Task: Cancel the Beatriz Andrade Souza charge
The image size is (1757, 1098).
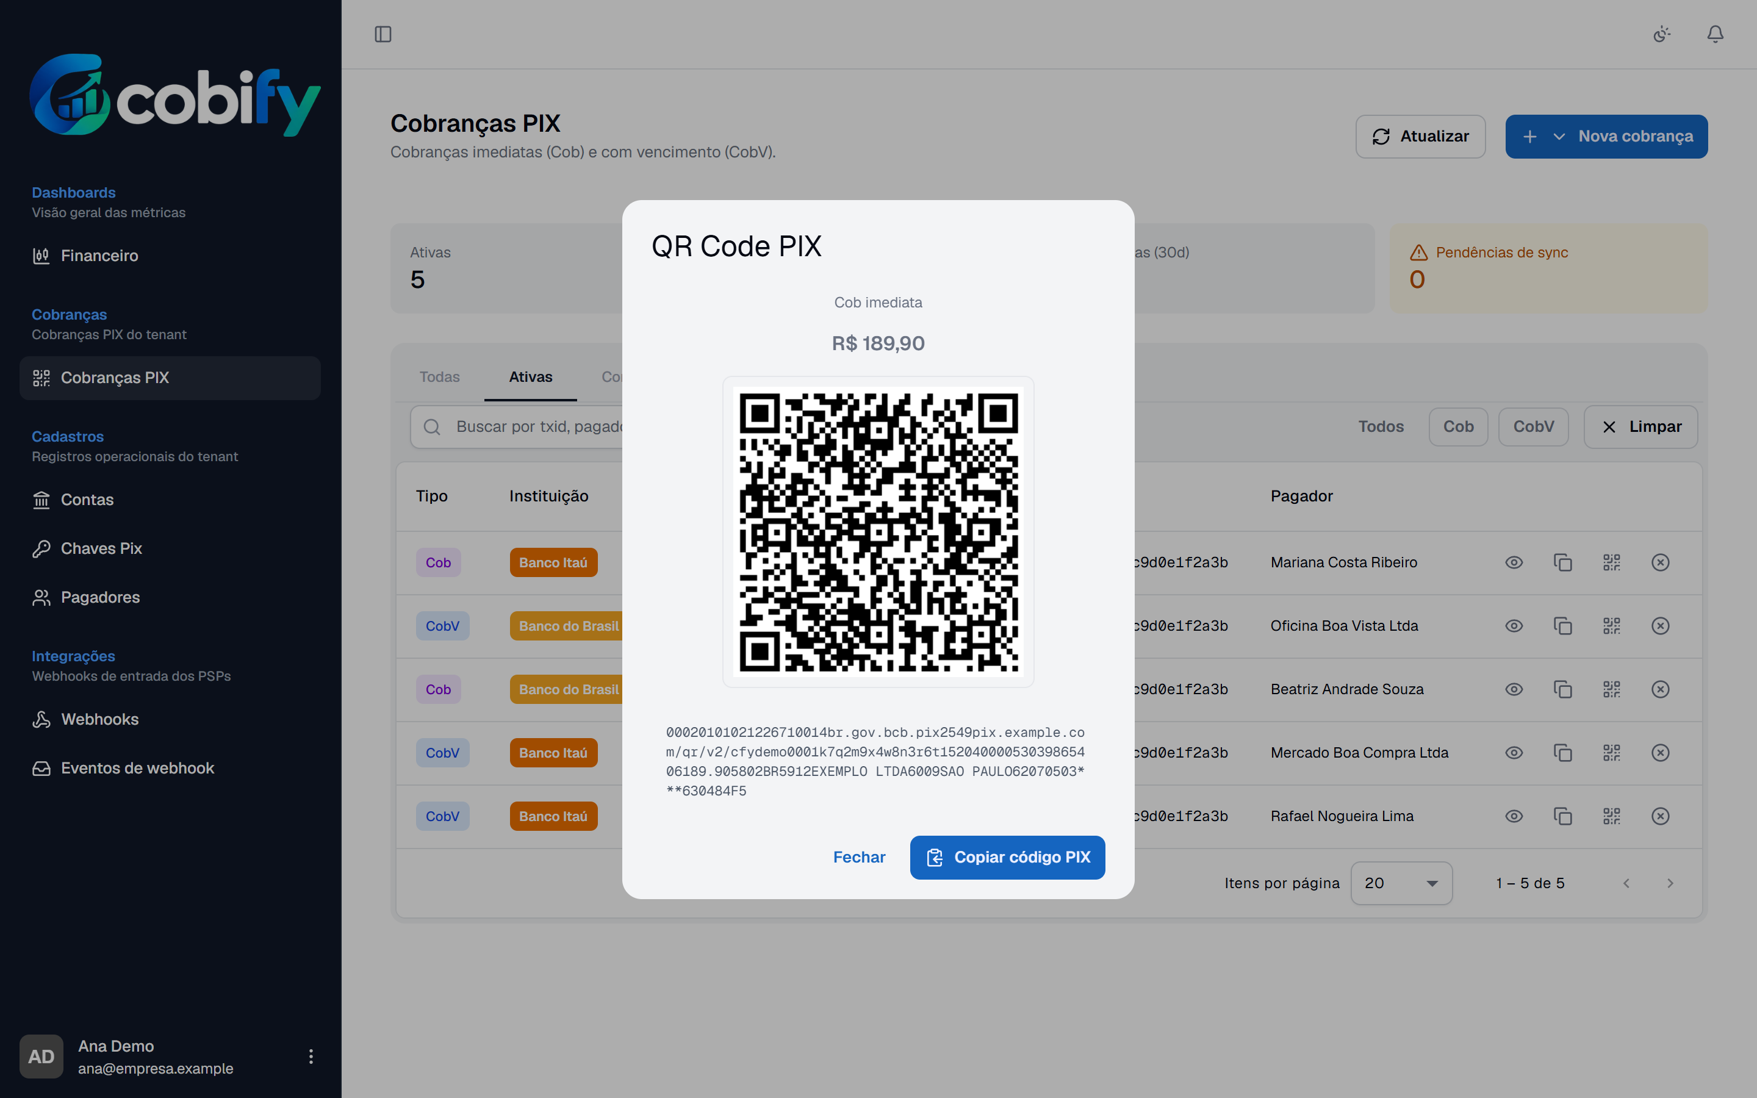Action: [x=1661, y=689]
